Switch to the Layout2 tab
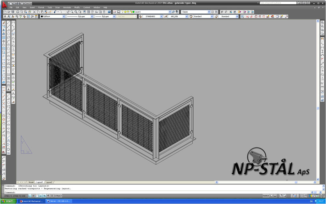This screenshot has width=326, height=204. tap(49, 182)
